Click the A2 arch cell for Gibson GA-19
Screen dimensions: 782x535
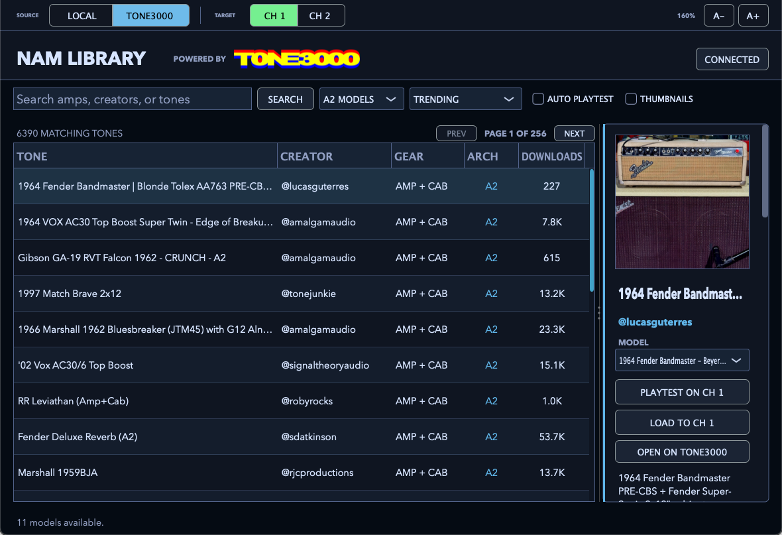point(491,258)
